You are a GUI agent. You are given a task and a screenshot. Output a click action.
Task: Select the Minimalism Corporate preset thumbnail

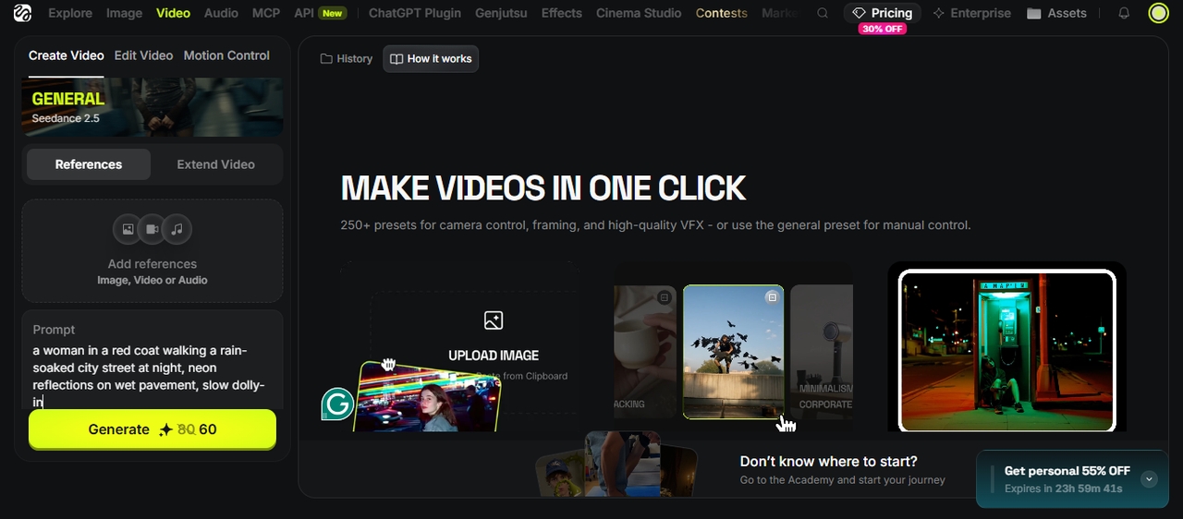[822, 352]
